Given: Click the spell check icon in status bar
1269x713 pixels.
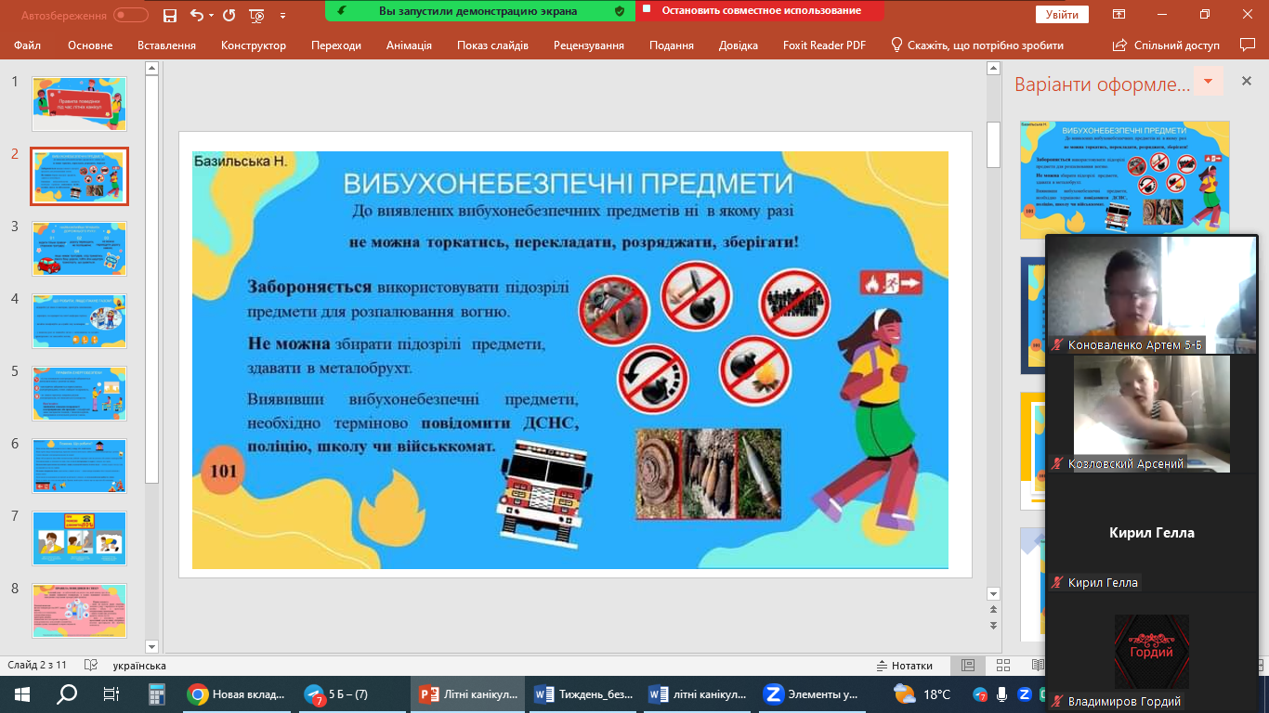Looking at the screenshot, I should [x=91, y=666].
